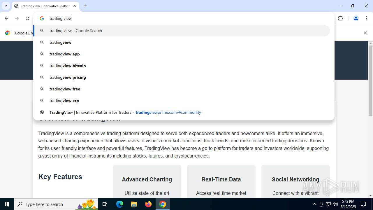The height and width of the screenshot is (210, 373).
Task: Open Task View on the taskbar
Action: click(x=105, y=204)
